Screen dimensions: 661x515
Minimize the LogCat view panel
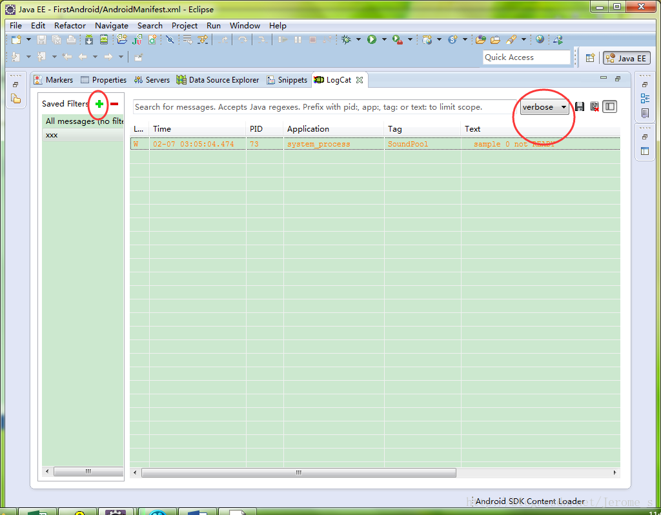pyautogui.click(x=604, y=78)
